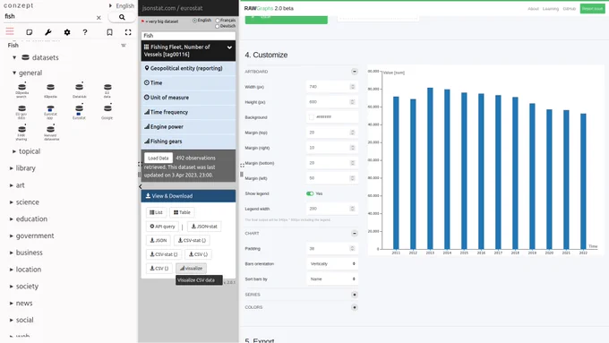Viewport: 609px width, 343px height.
Task: Open the Harvard dataverse dataset icon
Action: [51, 133]
